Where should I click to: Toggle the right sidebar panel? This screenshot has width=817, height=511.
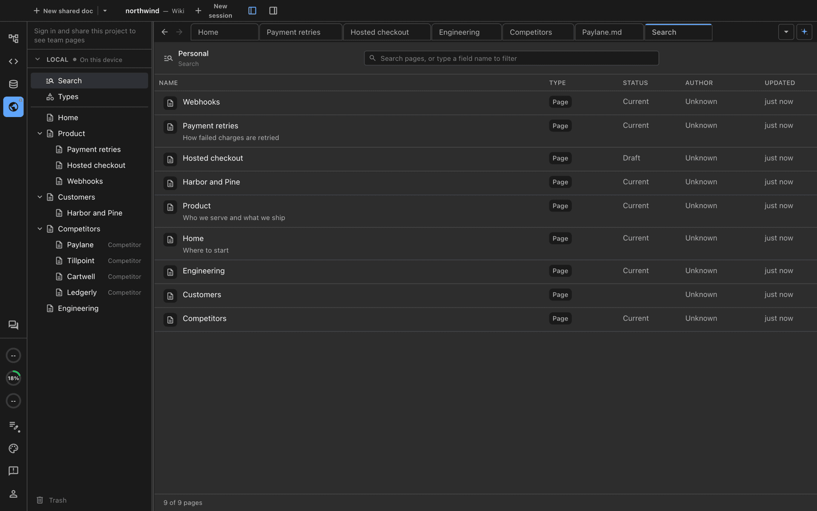pos(273,11)
